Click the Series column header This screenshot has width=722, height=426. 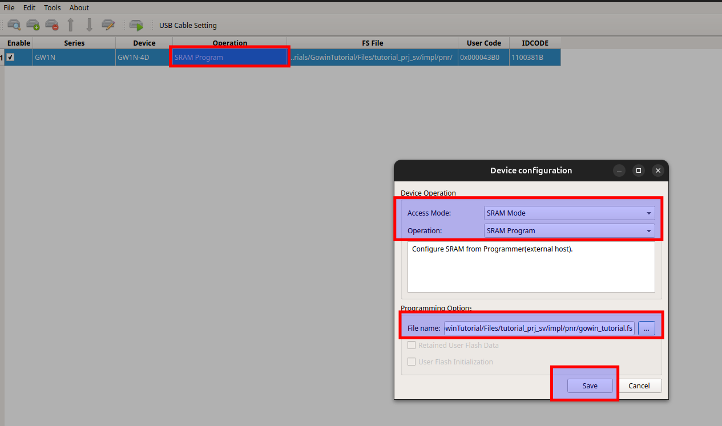click(x=74, y=43)
